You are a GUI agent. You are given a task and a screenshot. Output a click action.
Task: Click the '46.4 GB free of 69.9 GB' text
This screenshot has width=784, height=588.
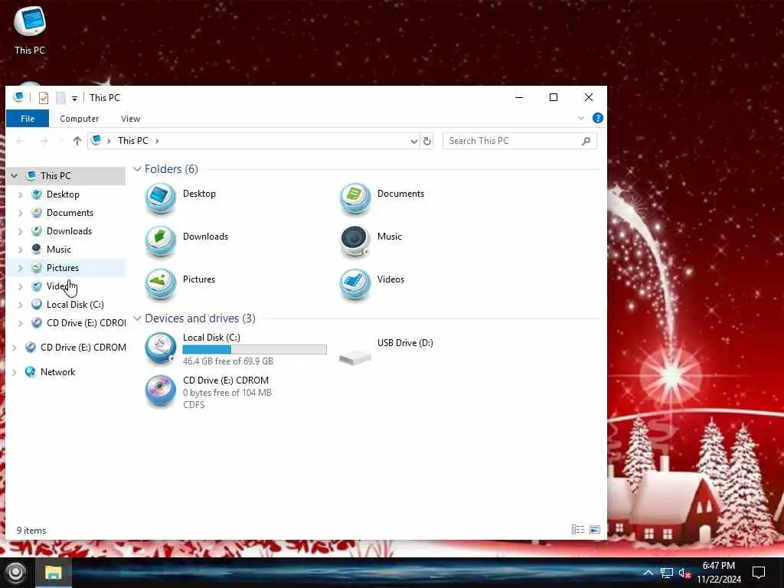pos(228,361)
